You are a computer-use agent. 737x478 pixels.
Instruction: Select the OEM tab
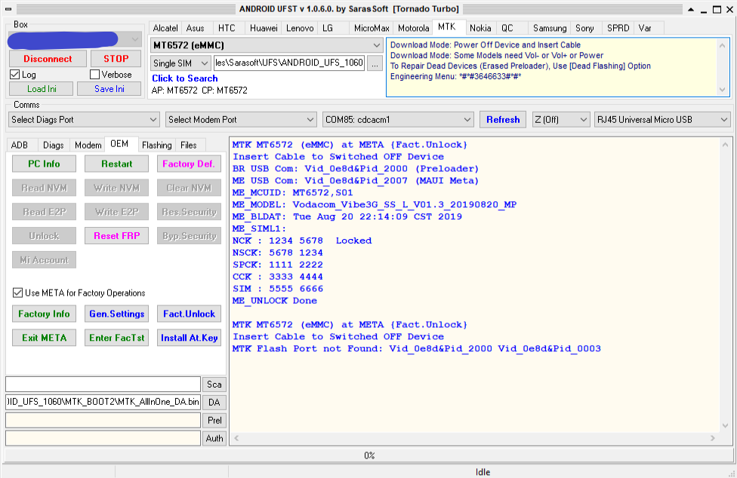[119, 144]
